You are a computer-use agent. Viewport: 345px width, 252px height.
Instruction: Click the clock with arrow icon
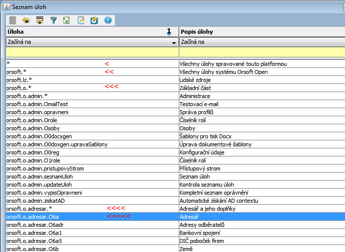coord(94,20)
